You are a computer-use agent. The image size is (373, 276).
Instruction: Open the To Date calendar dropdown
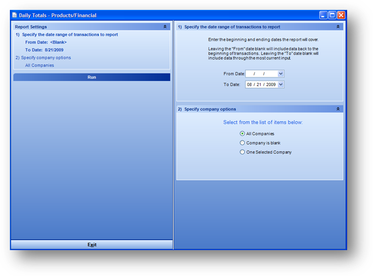coord(281,84)
